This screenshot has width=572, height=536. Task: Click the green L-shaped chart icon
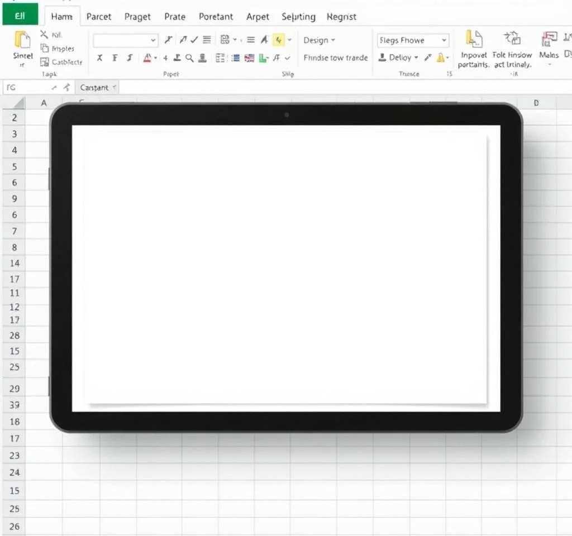[x=264, y=58]
